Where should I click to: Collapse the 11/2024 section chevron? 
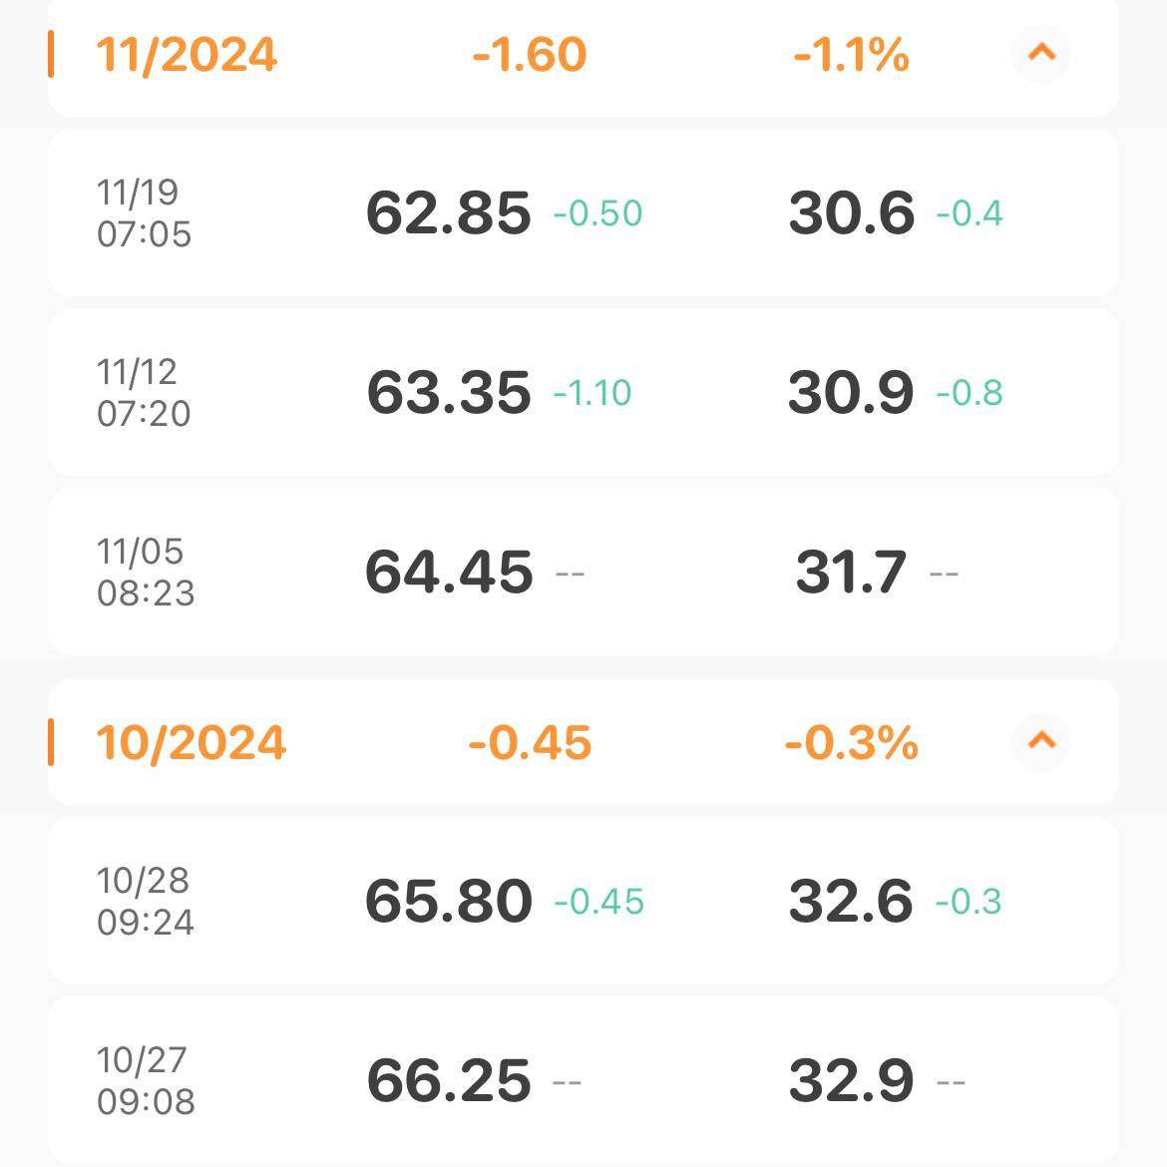1041,53
